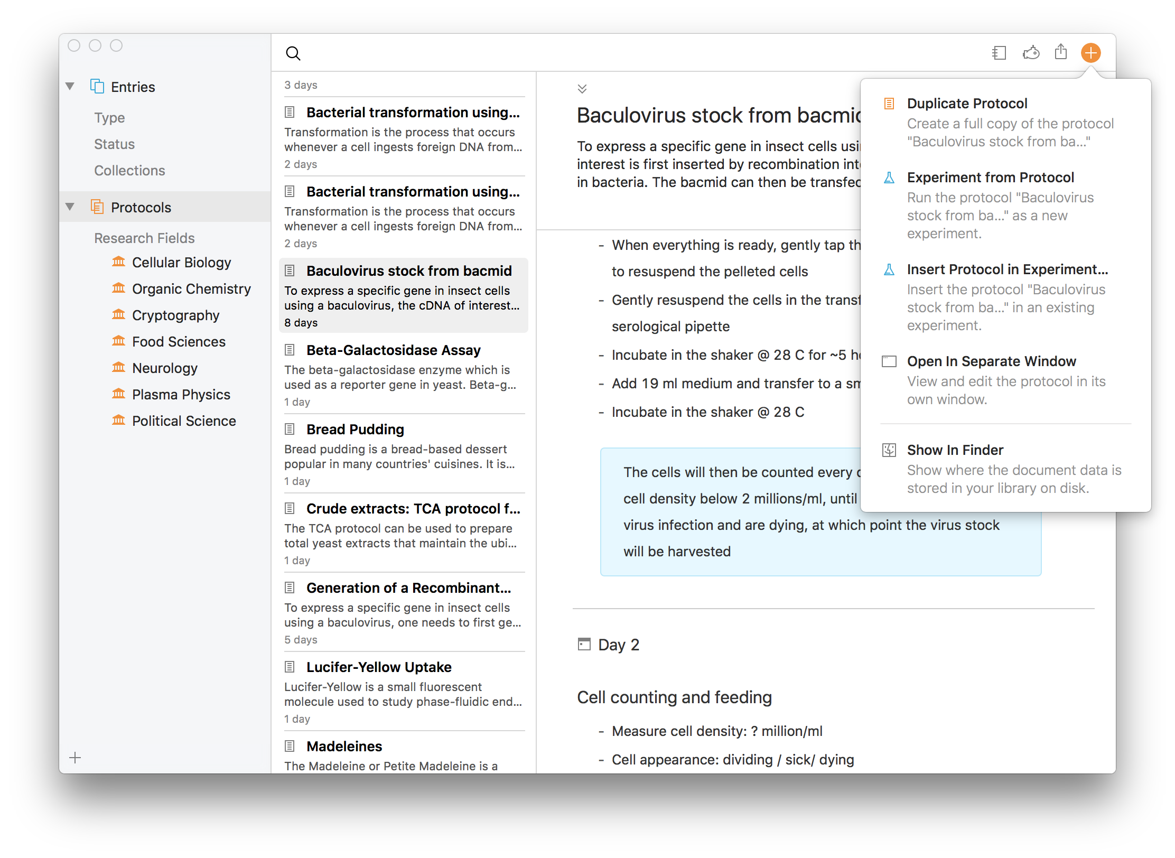
Task: Click the Organic Chemistry institution icon
Action: tap(119, 288)
